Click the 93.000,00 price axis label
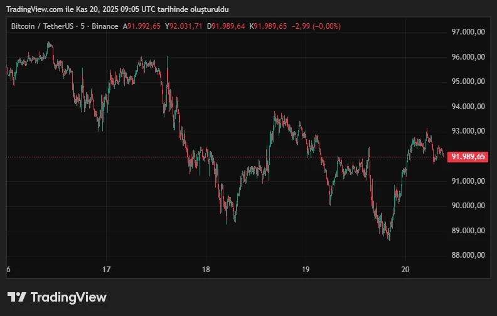The image size is (497, 316). tap(468, 131)
